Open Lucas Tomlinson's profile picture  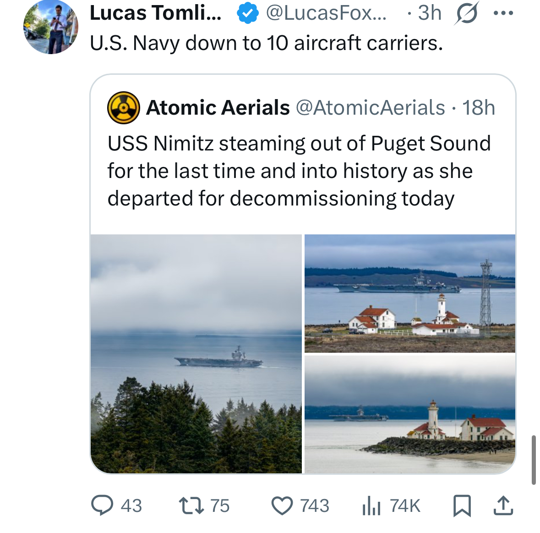[51, 27]
